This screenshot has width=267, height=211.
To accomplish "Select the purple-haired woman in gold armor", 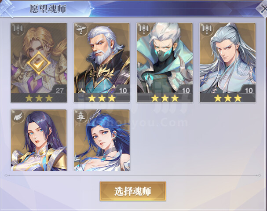I will pos(39,140).
